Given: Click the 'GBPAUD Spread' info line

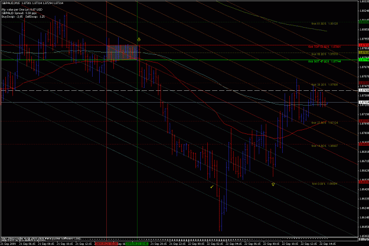Looking at the screenshot, I should 19,13.
